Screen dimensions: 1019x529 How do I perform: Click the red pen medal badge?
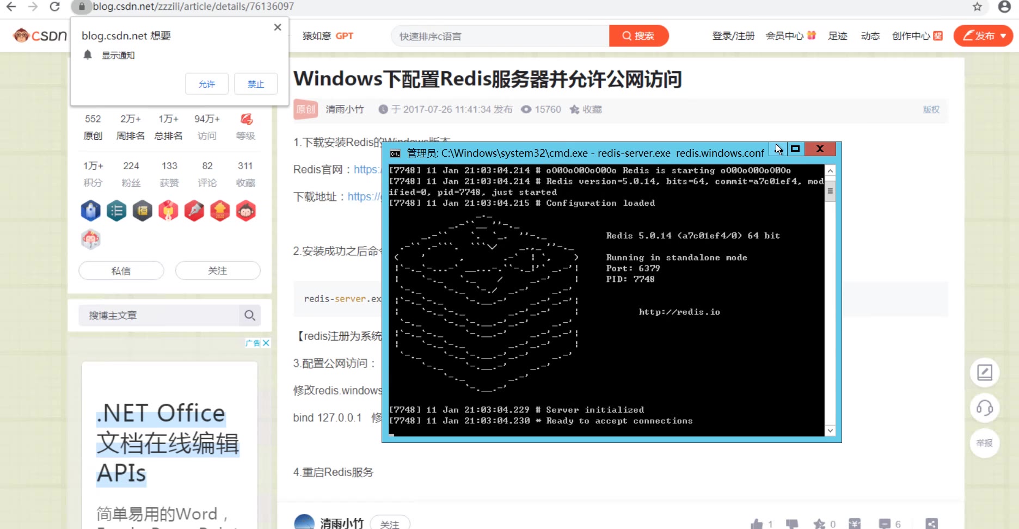[194, 211]
